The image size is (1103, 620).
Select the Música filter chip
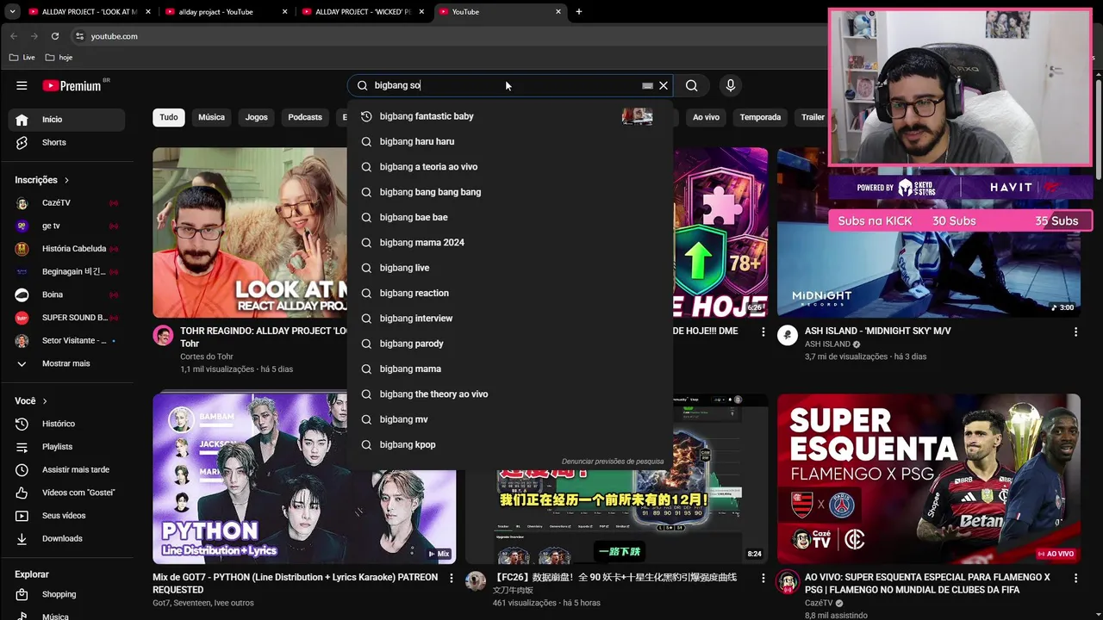tap(211, 117)
